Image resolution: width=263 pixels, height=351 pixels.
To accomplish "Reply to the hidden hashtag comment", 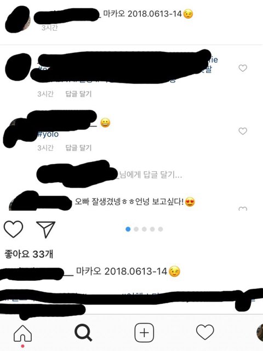I will click(x=78, y=94).
